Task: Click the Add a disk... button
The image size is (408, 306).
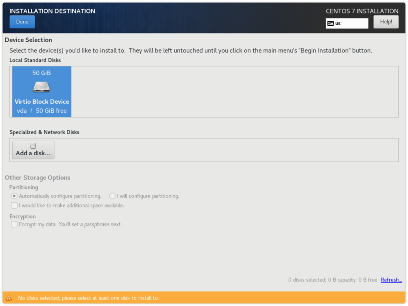Action: [33, 150]
